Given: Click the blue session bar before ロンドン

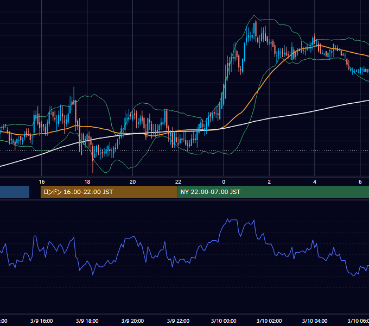Looking at the screenshot, I should point(15,192).
